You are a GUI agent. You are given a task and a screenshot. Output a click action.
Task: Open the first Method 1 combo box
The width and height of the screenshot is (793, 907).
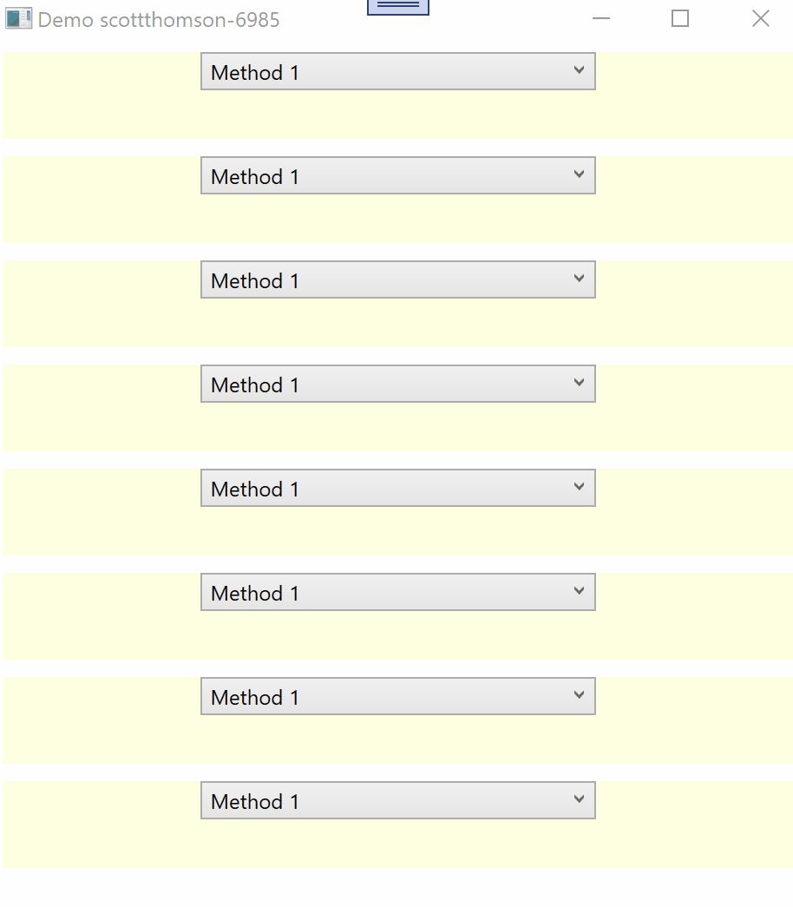(397, 71)
